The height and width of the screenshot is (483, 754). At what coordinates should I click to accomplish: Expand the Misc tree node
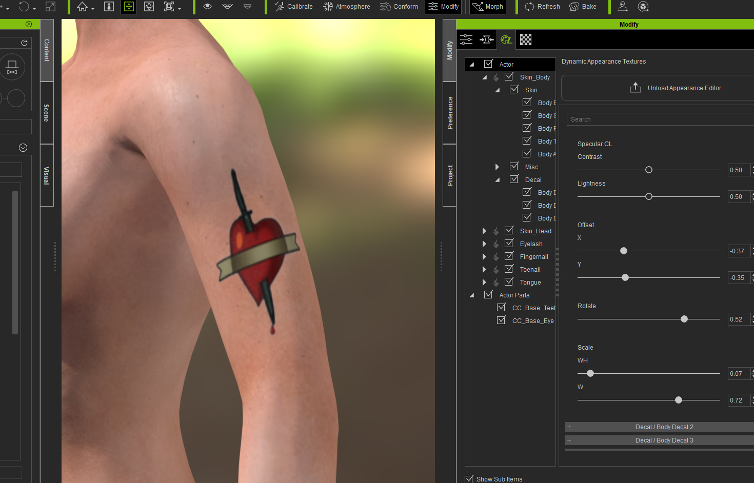497,167
